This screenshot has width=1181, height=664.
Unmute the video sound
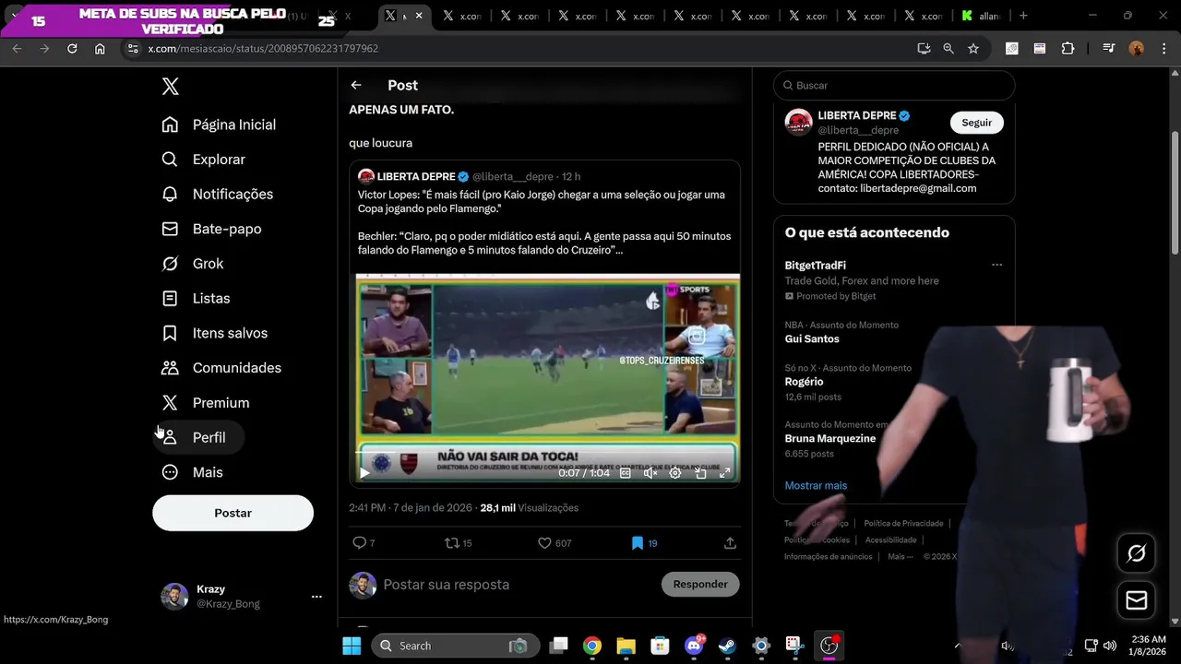click(650, 473)
